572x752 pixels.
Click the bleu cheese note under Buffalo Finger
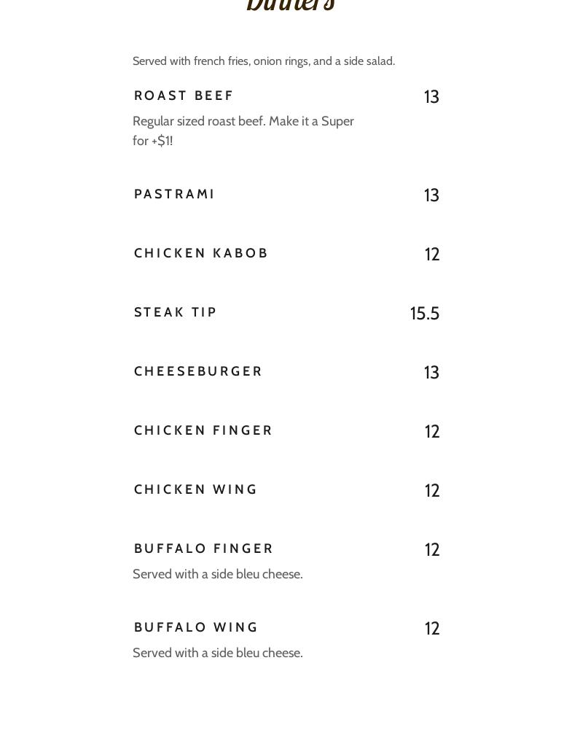click(218, 575)
